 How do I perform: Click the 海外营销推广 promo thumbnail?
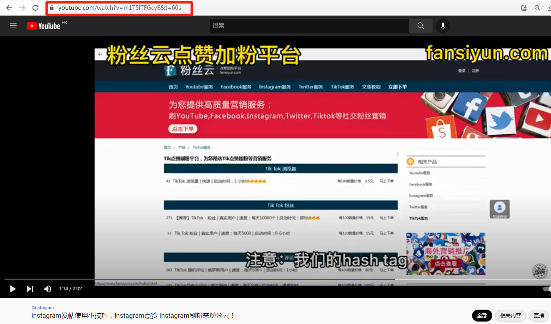point(446,254)
